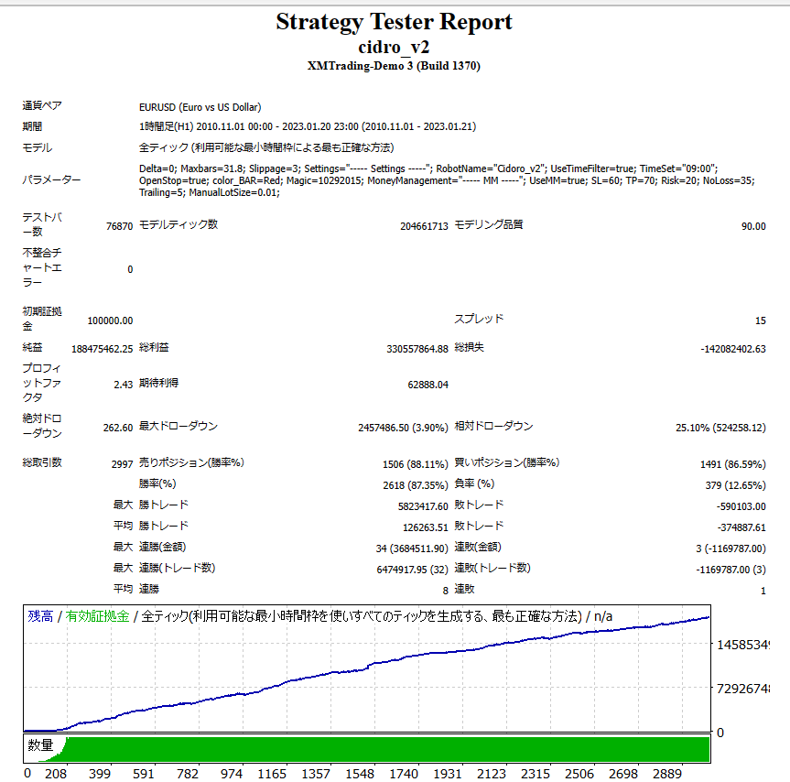Click the largest profit trade value 5823417.60
The height and width of the screenshot is (782, 790).
pos(423,506)
